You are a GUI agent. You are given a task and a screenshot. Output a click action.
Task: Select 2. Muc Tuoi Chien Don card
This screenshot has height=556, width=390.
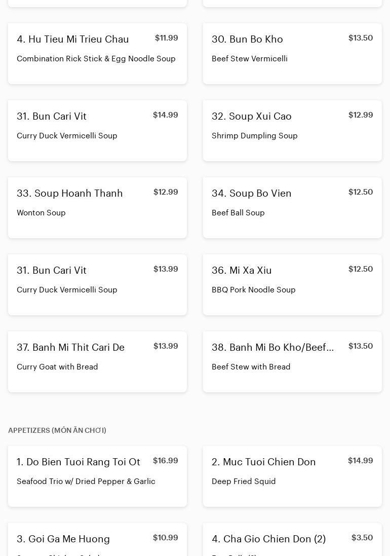coord(292,476)
